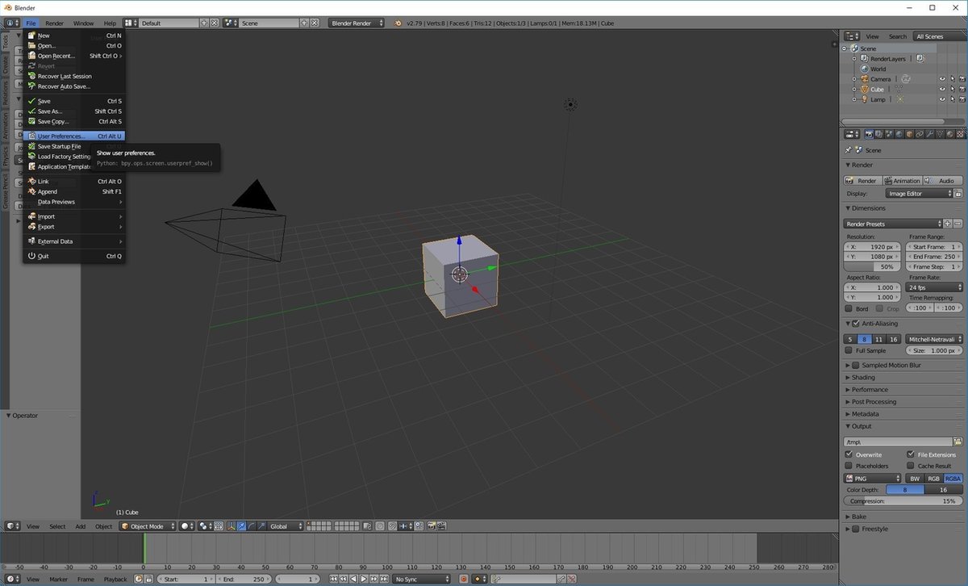Choose Open Recent from File menu
968x586 pixels.
74,56
